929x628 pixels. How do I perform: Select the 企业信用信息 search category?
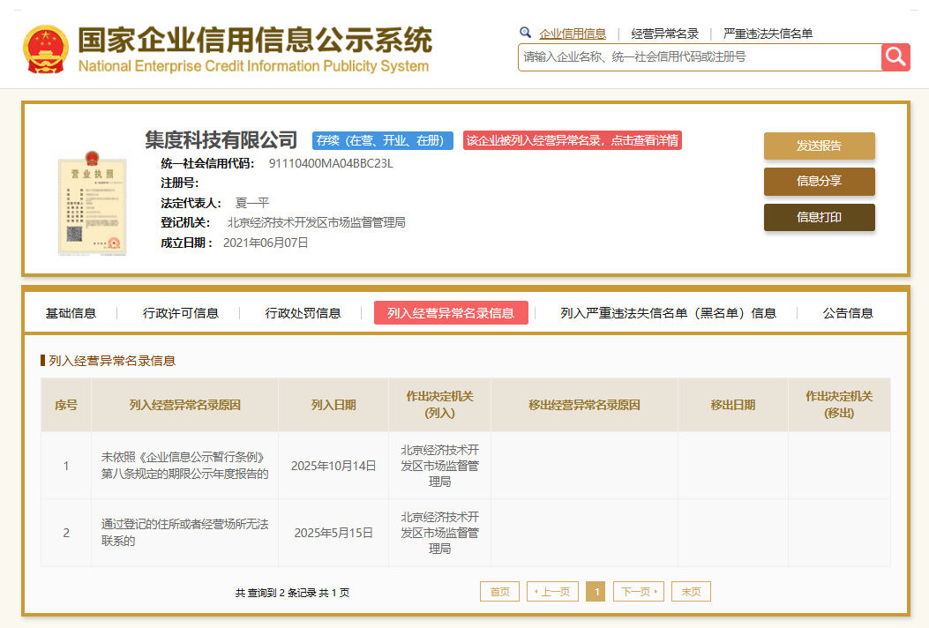coord(573,34)
